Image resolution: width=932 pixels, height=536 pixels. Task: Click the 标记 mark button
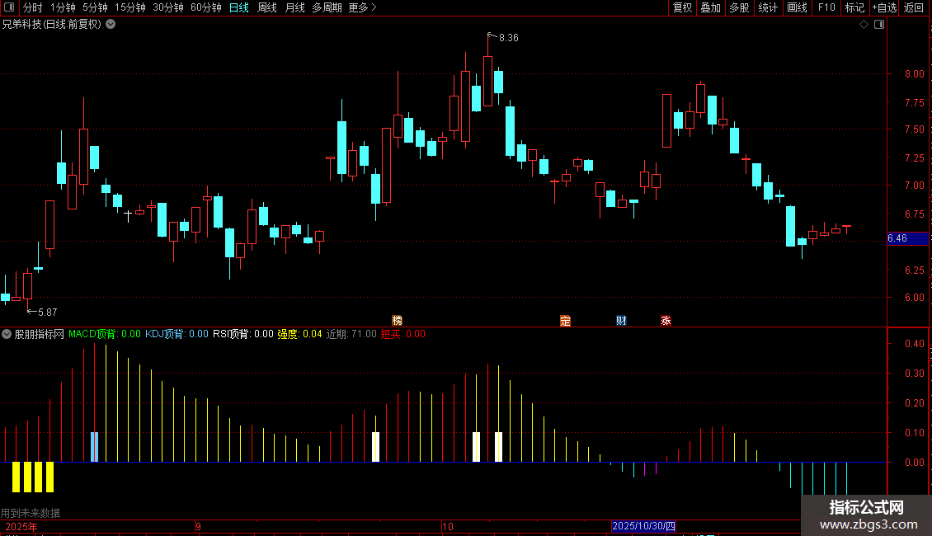854,7
